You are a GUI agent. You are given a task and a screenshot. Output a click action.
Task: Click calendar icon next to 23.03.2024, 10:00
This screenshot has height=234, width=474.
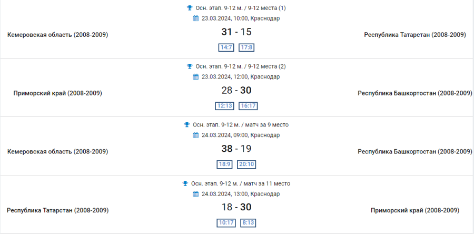click(196, 18)
